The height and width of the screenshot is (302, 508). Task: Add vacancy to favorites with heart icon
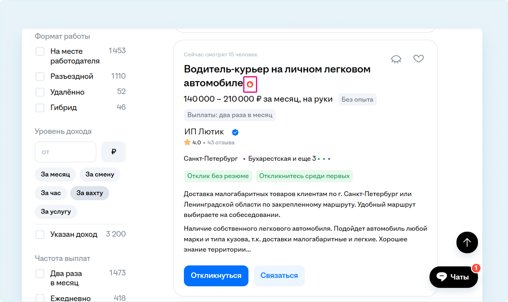pos(418,59)
